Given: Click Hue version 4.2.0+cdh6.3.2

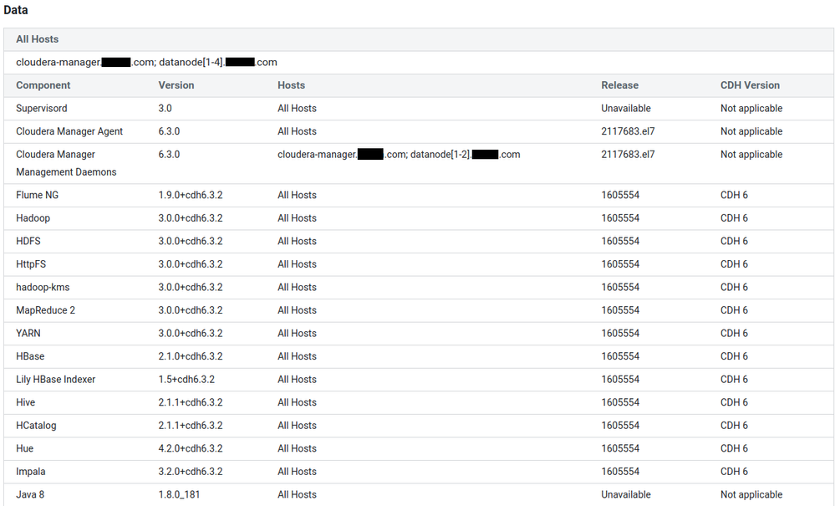Looking at the screenshot, I should pyautogui.click(x=190, y=448).
